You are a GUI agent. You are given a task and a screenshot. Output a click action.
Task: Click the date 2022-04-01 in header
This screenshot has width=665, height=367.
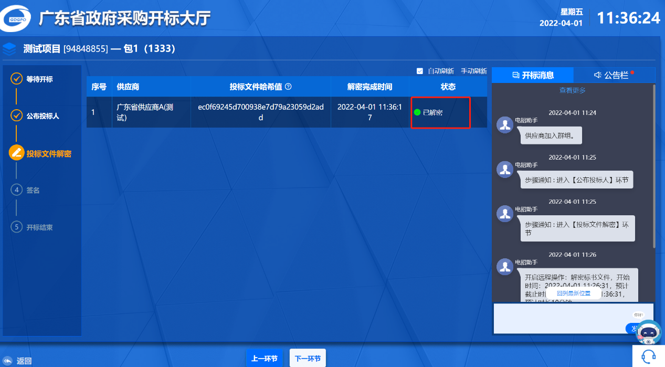click(x=561, y=23)
